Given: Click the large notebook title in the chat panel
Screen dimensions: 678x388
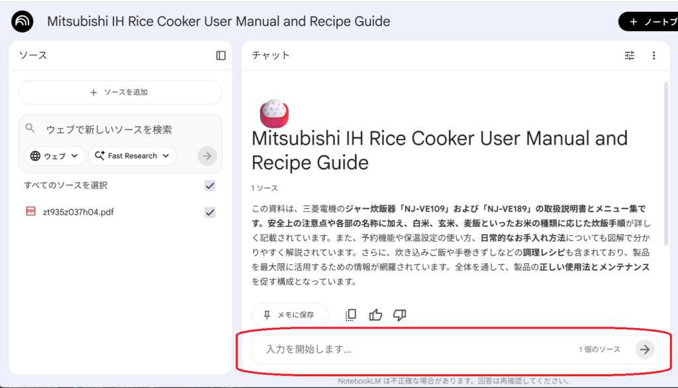Looking at the screenshot, I should [440, 150].
